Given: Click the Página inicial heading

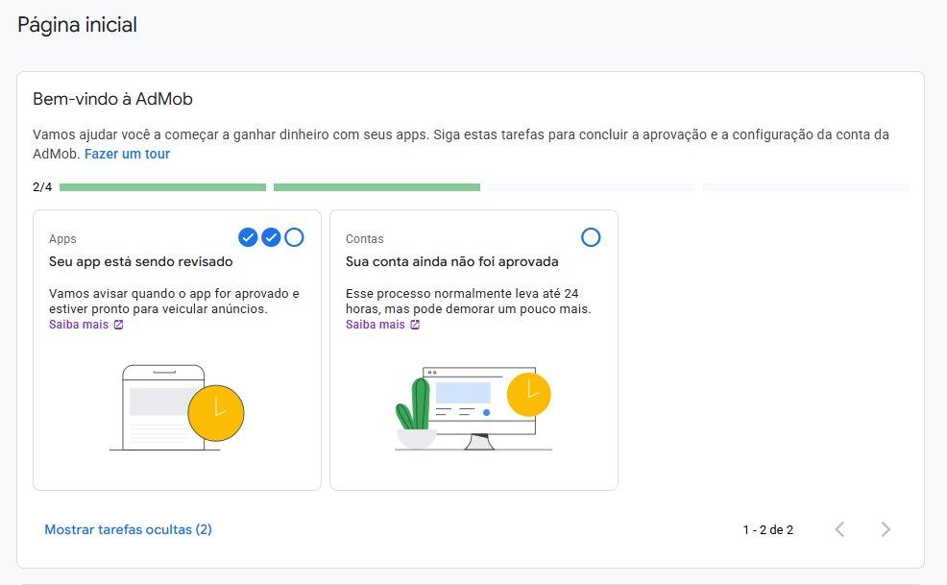Looking at the screenshot, I should pyautogui.click(x=77, y=25).
